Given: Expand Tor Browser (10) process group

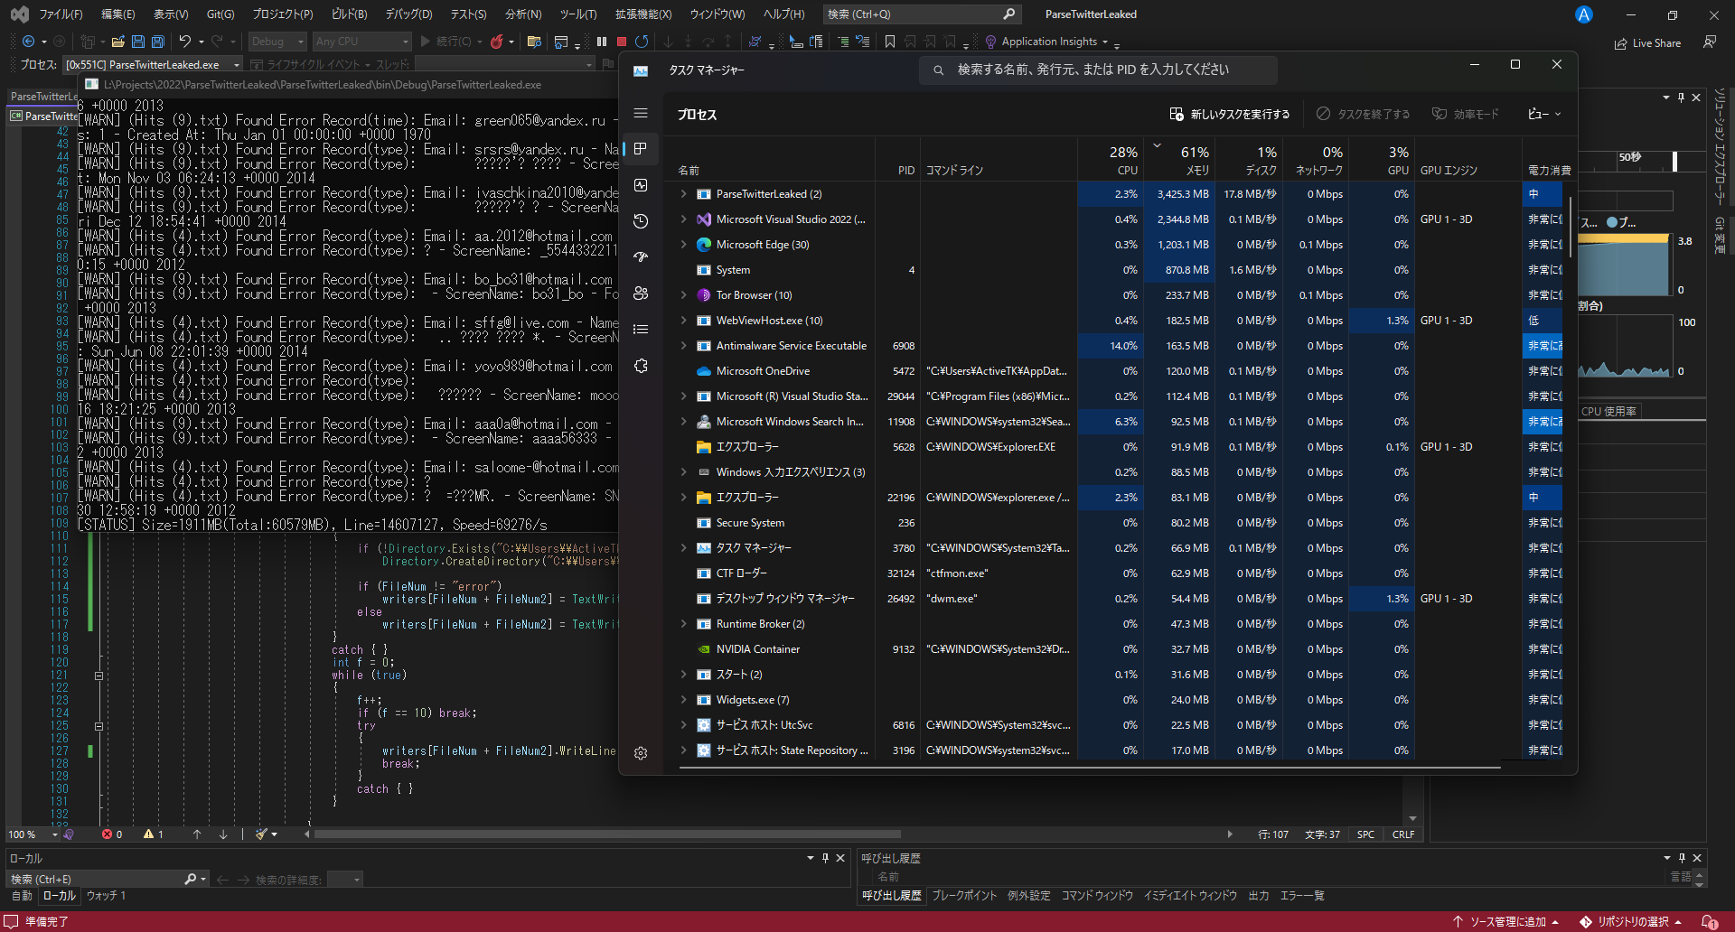Looking at the screenshot, I should (683, 295).
